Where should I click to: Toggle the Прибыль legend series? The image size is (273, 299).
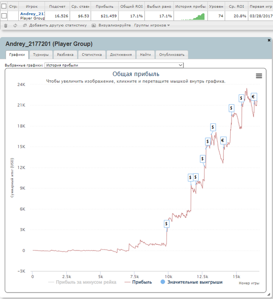pyautogui.click(x=138, y=282)
